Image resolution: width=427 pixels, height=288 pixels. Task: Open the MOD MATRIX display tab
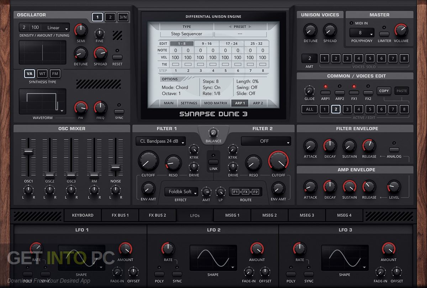point(216,103)
